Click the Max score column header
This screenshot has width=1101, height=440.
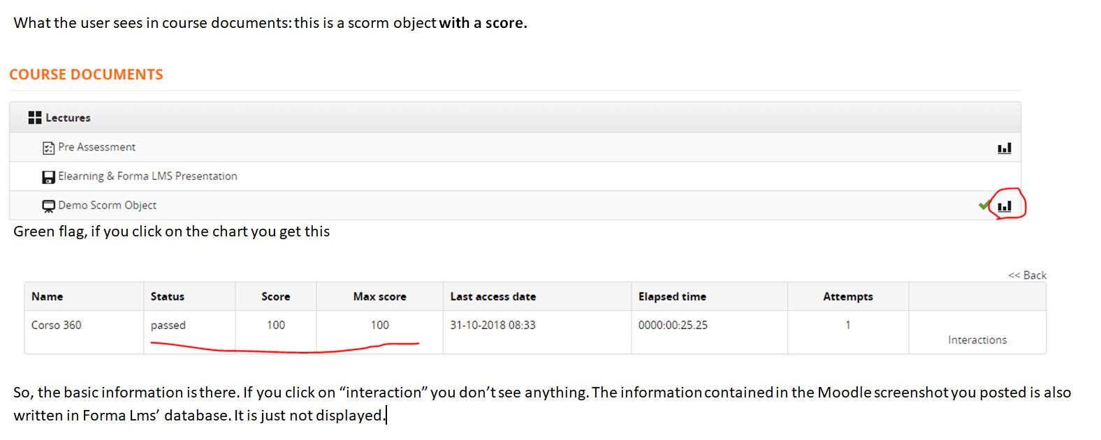[379, 296]
